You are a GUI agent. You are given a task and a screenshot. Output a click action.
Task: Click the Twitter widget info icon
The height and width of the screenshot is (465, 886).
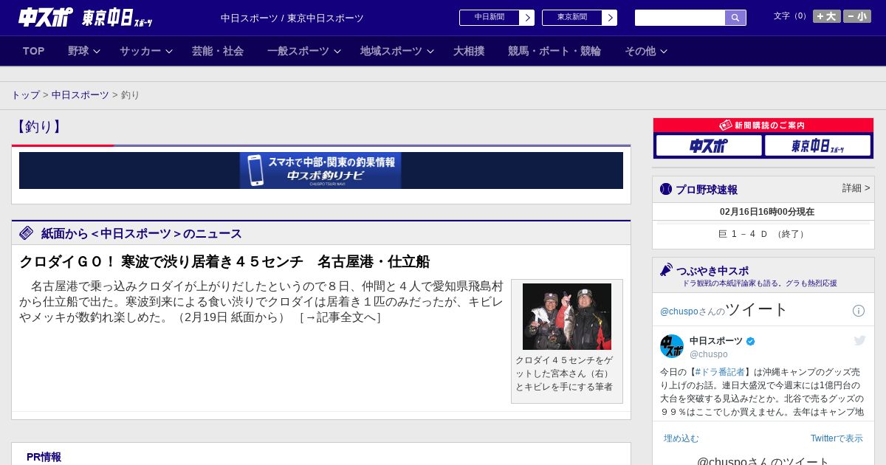tap(859, 311)
